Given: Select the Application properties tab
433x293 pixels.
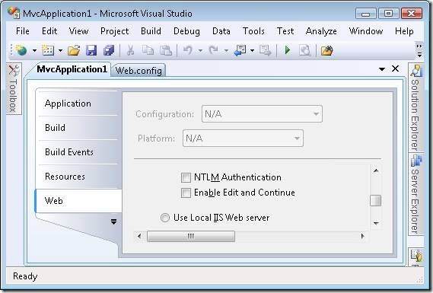Looking at the screenshot, I should point(78,104).
